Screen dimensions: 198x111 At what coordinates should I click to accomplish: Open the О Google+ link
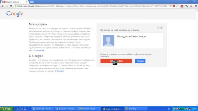coord(59,71)
